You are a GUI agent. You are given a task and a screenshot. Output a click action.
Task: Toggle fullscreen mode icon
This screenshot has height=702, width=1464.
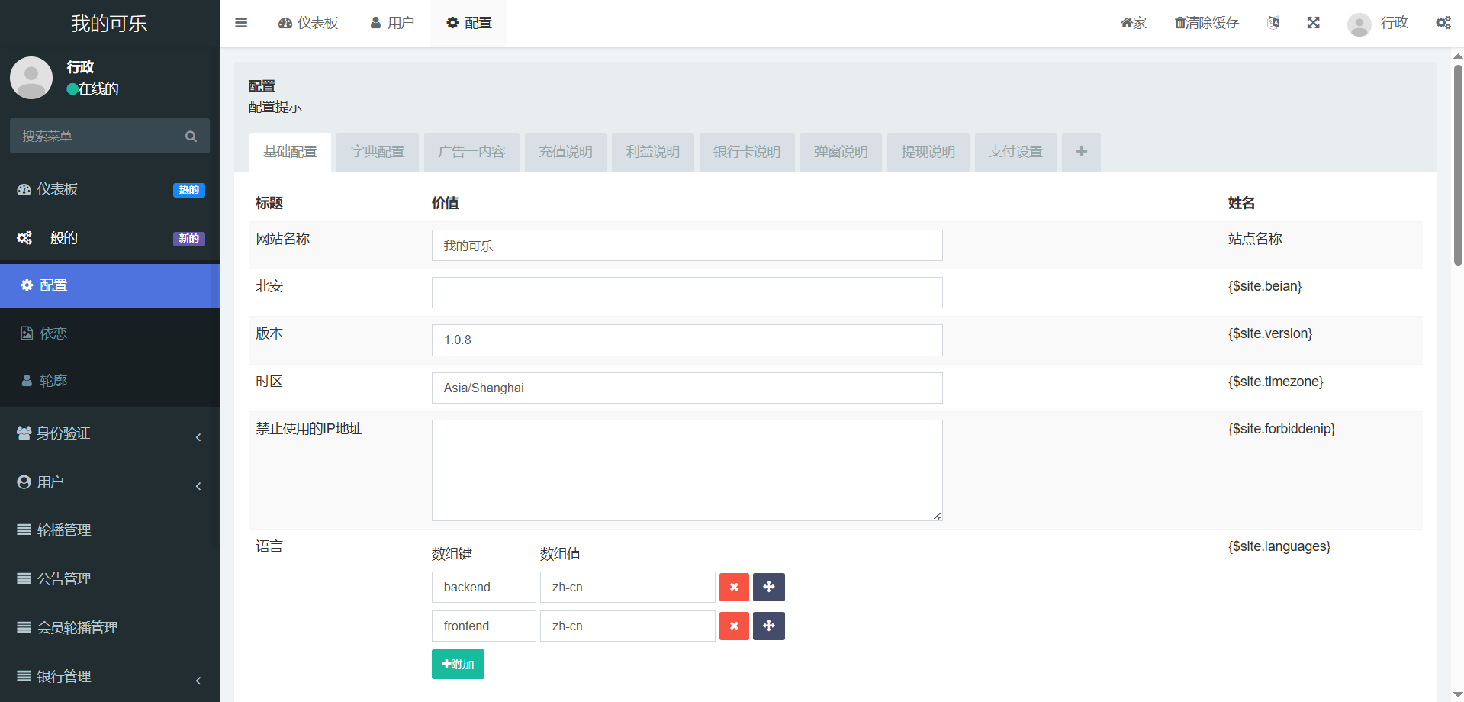coord(1313,23)
